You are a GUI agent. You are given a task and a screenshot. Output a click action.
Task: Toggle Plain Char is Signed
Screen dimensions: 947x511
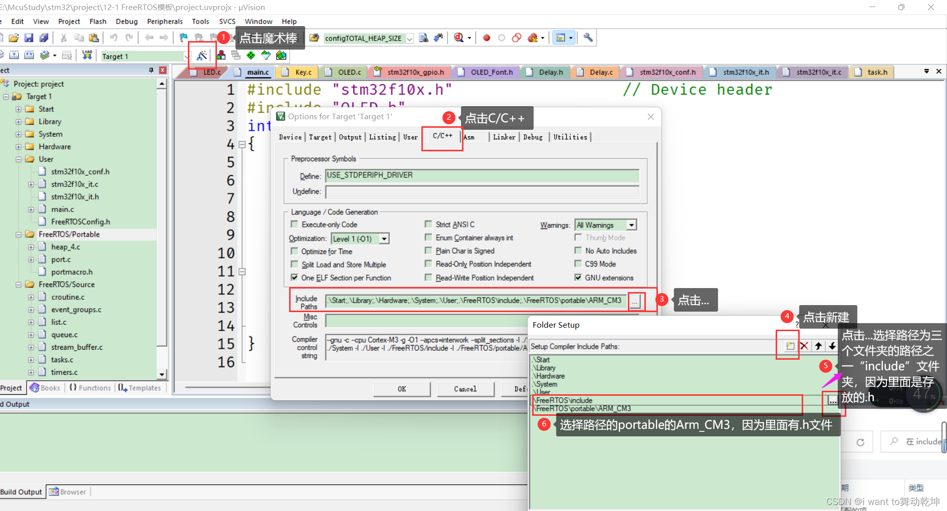pos(428,250)
